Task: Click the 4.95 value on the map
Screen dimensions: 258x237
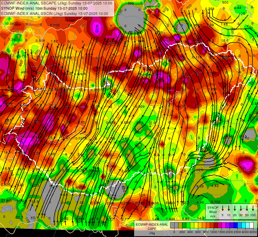Action: 200,202
